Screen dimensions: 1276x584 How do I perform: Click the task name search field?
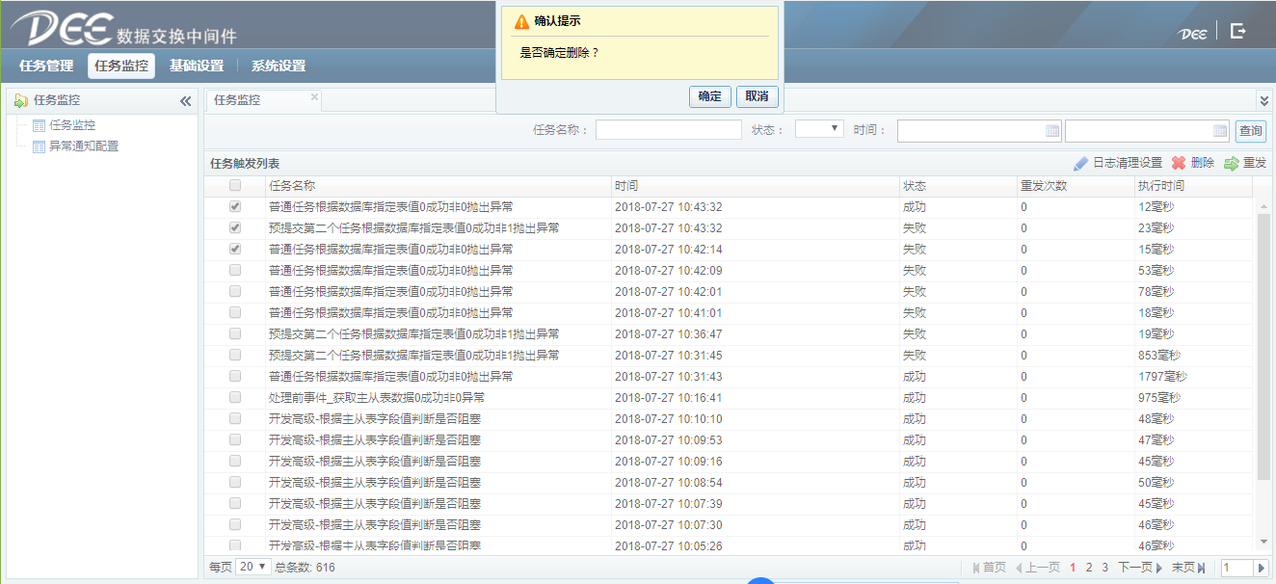pyautogui.click(x=668, y=130)
